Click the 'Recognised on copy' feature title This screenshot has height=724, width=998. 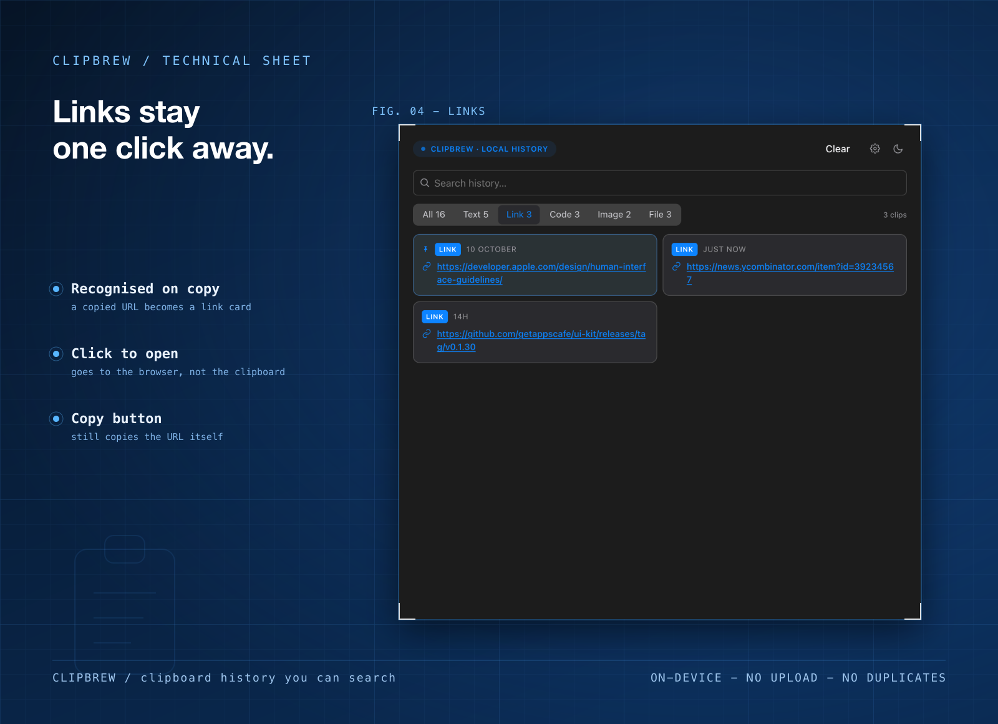pyautogui.click(x=145, y=288)
